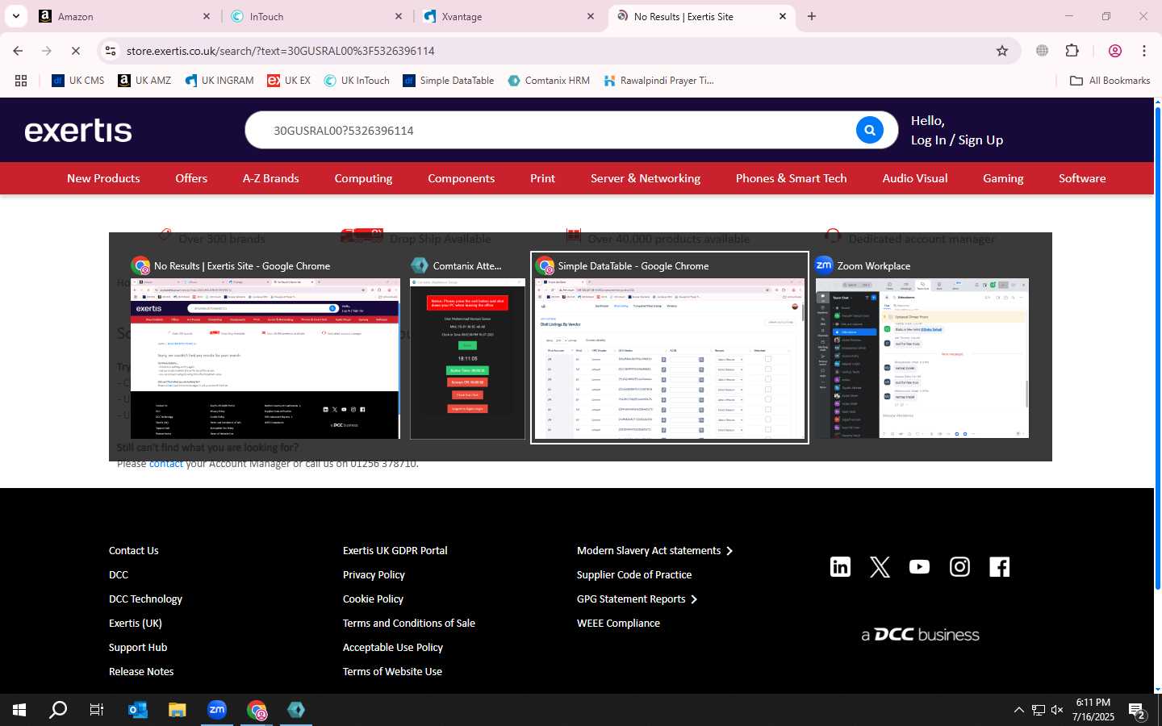The image size is (1162, 726).
Task: Open the Phones & Smart Tech menu
Action: click(791, 178)
